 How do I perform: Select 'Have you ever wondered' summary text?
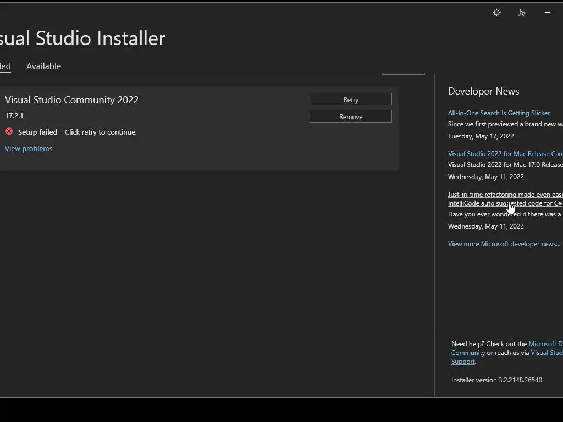tap(505, 214)
